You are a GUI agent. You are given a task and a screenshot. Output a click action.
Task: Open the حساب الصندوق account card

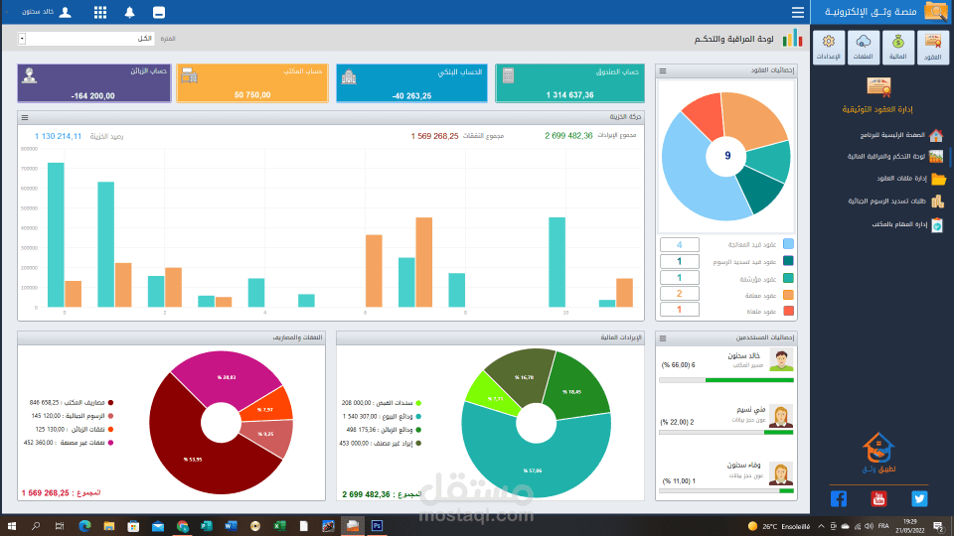(569, 83)
